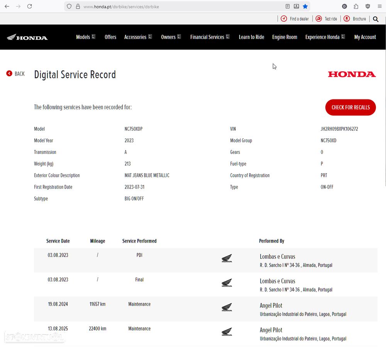Click the save-to-pocket download icon in address bar
The image size is (386, 347).
tap(296, 7)
